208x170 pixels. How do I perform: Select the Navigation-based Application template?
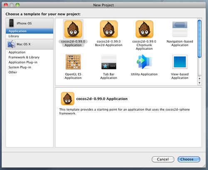tap(180, 29)
